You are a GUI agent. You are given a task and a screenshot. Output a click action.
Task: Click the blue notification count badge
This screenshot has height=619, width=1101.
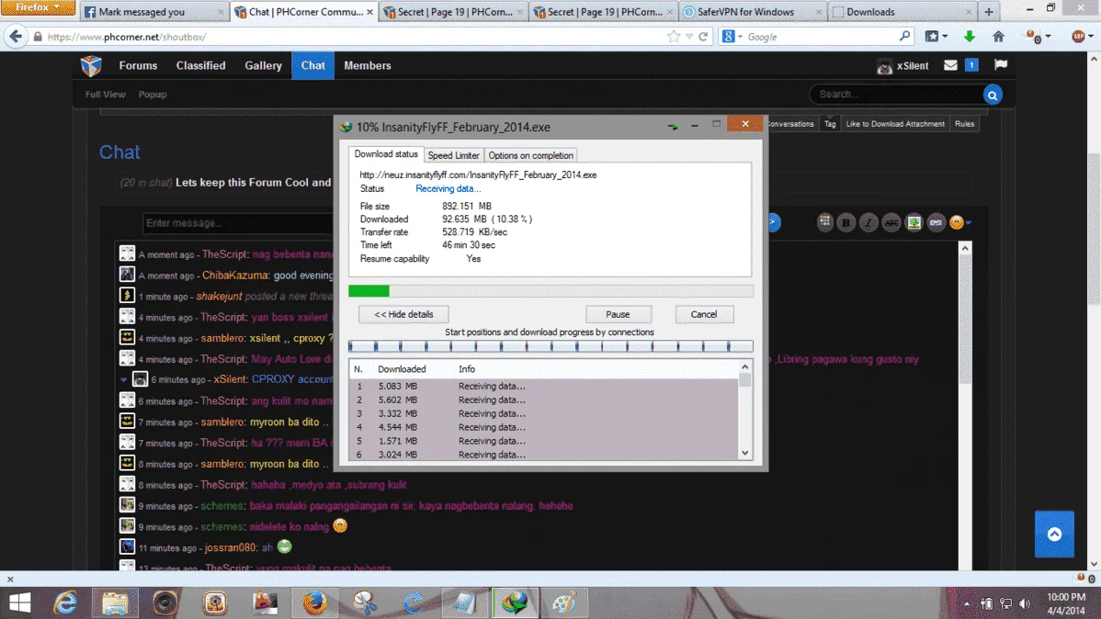pos(971,65)
